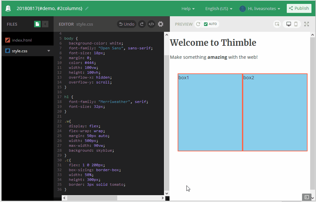Click the new file icon in Files panel
This screenshot has width=316, height=202.
point(37,24)
